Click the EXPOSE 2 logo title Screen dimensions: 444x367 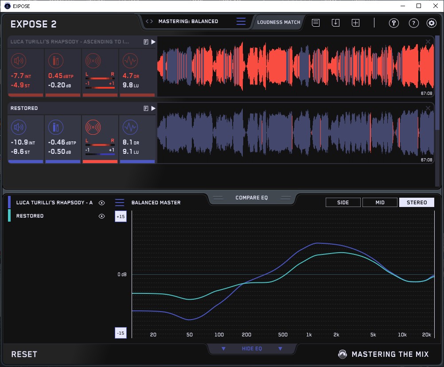click(33, 24)
